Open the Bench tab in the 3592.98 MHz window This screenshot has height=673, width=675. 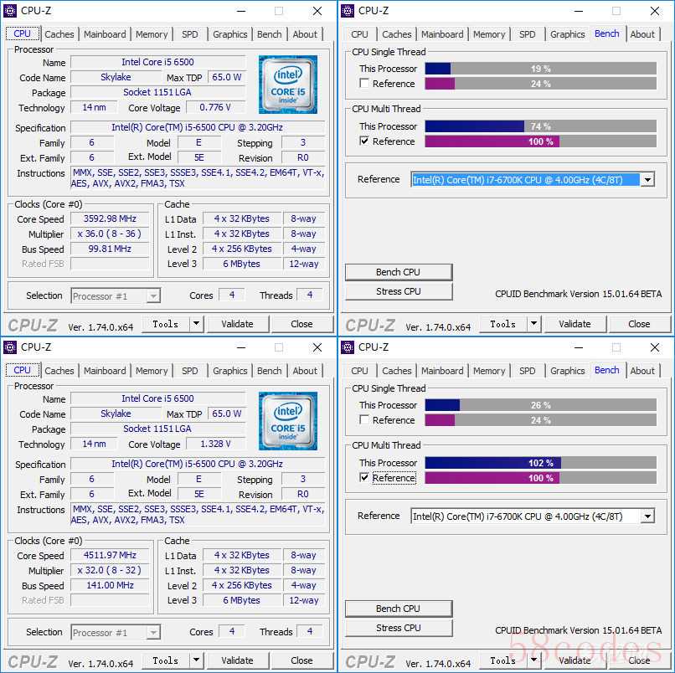269,34
